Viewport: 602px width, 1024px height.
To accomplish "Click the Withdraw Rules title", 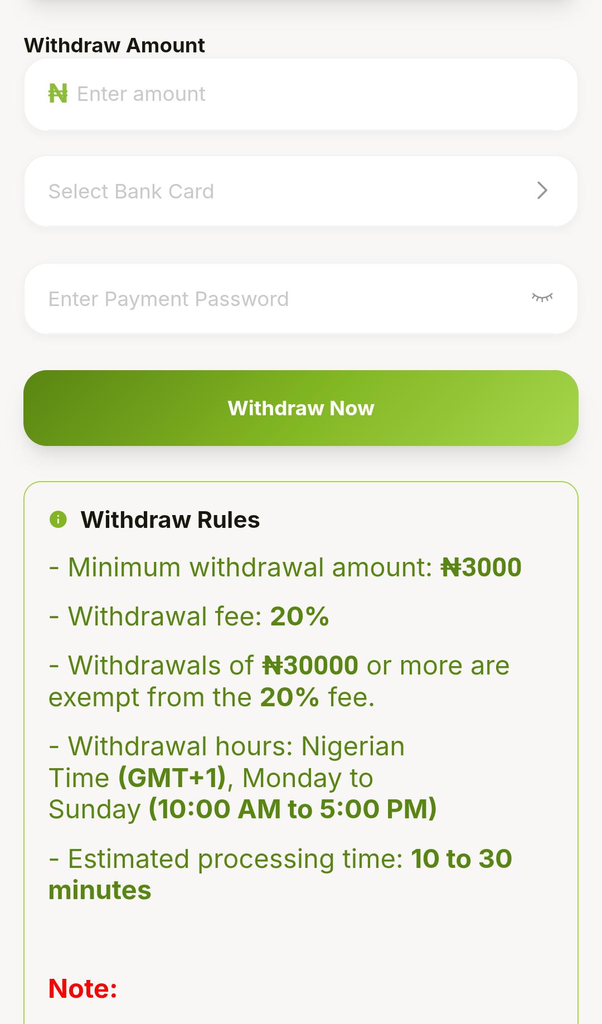I will 171,519.
